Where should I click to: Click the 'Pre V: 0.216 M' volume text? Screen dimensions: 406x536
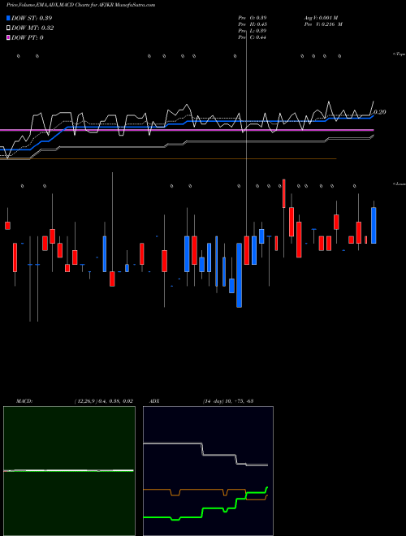tap(323, 24)
